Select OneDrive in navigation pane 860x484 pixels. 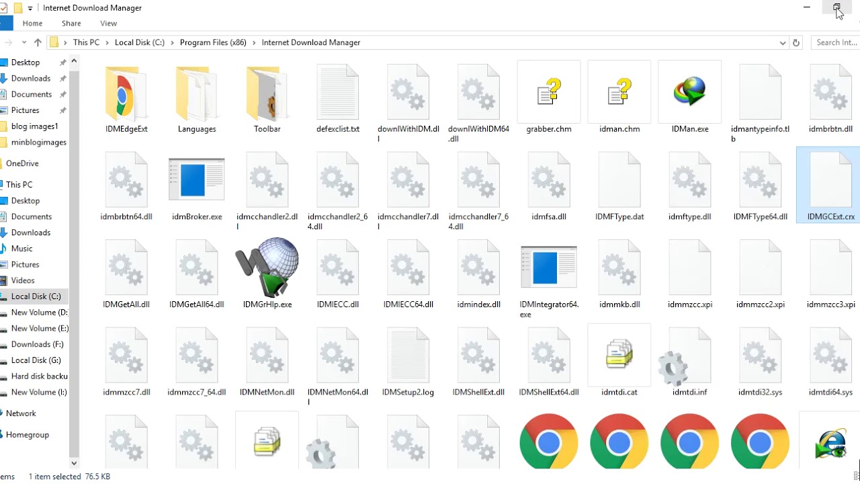22,163
